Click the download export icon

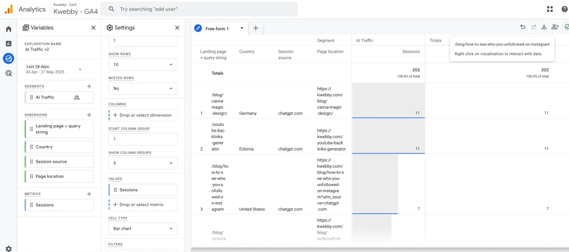543,27
